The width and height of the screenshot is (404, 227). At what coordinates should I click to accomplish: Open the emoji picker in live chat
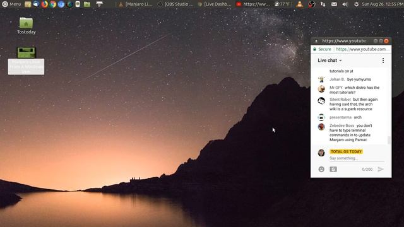pos(321,169)
